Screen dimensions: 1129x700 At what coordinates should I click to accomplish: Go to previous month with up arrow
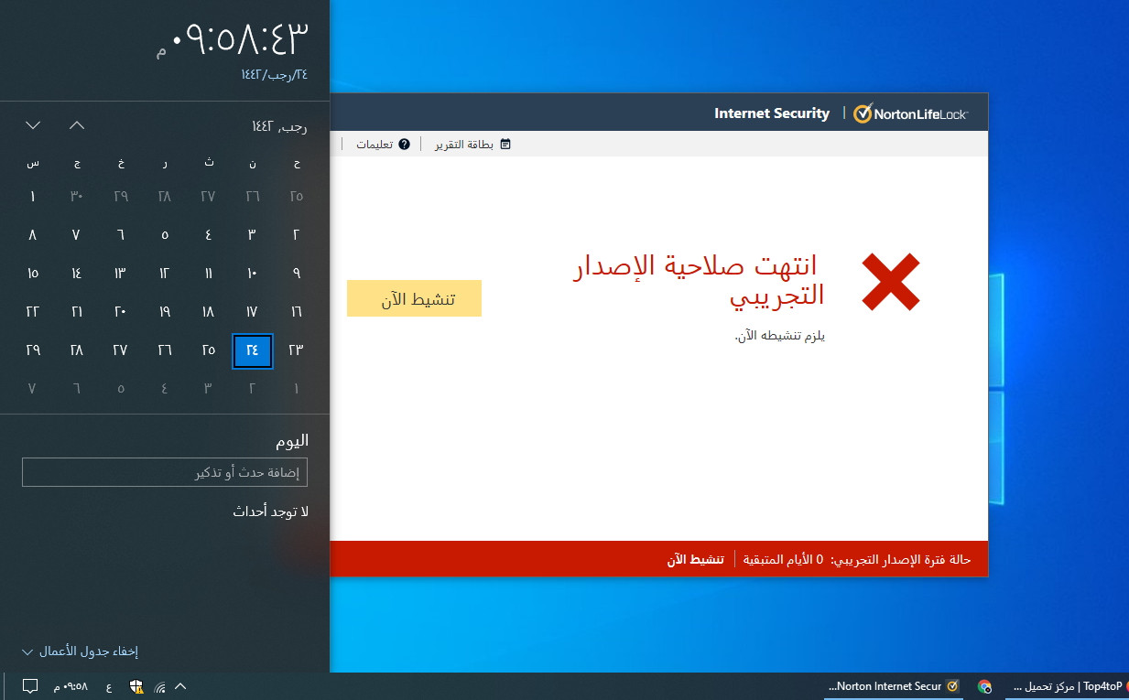(77, 124)
